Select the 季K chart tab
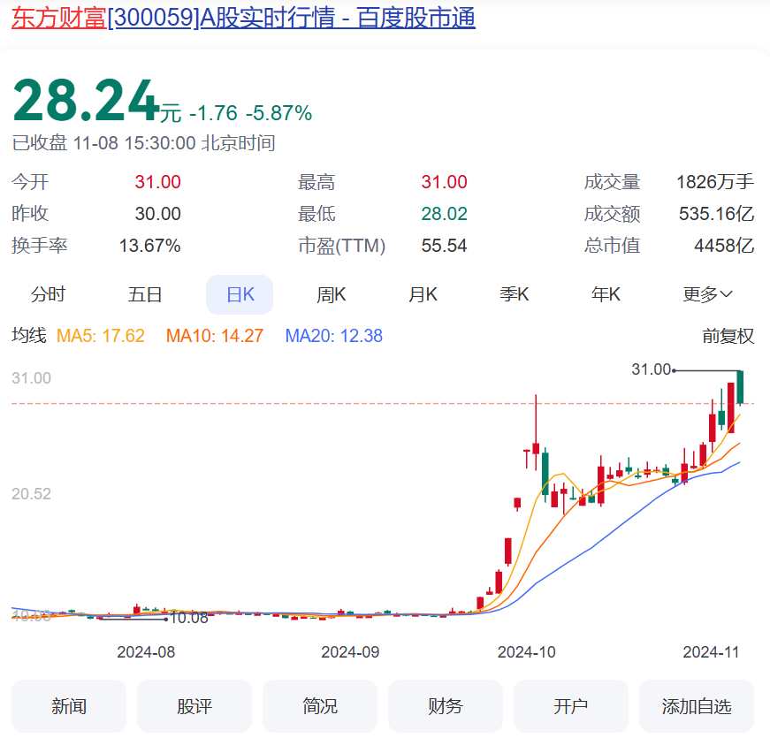The image size is (770, 738). click(515, 294)
